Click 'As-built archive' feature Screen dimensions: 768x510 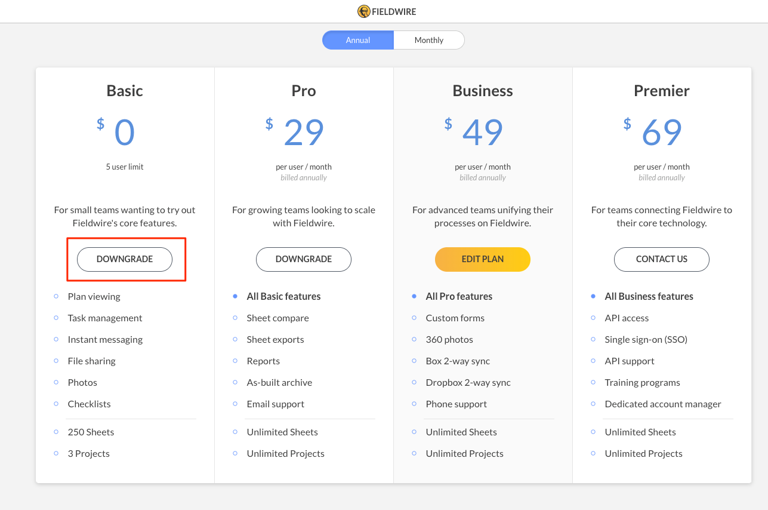click(279, 382)
